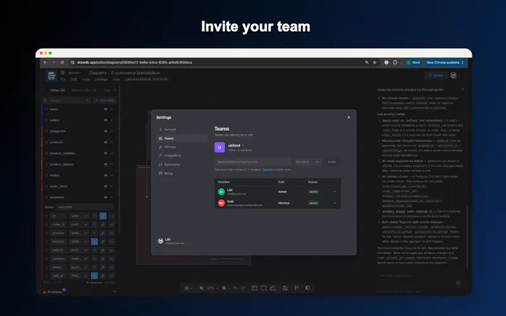Click the redo arrow in bottom toolbar
Screen dimensions: 506x316
tap(243, 288)
